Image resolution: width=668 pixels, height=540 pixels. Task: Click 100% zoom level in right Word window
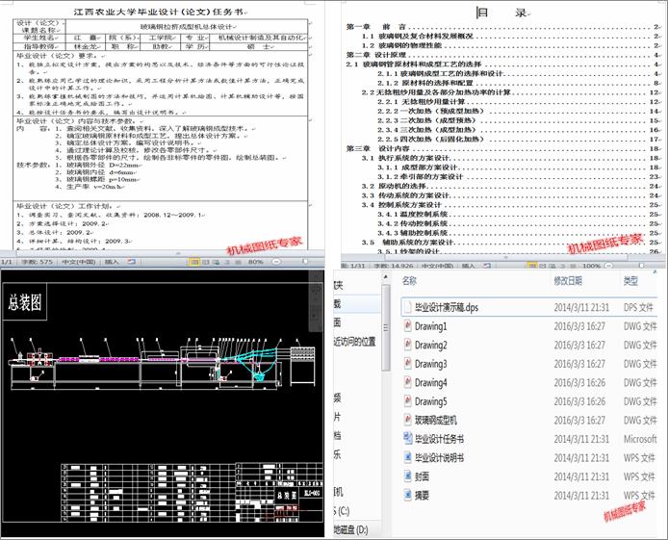click(x=592, y=266)
